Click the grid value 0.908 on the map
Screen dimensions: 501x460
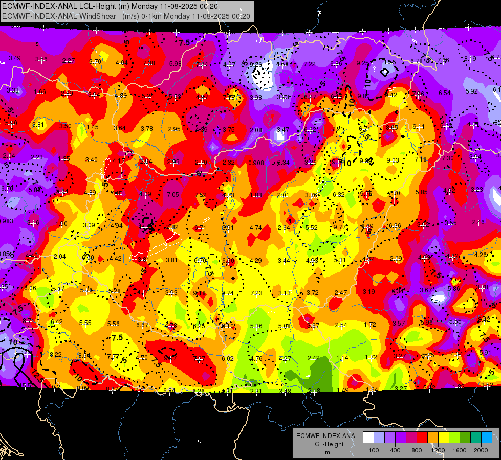256,163
